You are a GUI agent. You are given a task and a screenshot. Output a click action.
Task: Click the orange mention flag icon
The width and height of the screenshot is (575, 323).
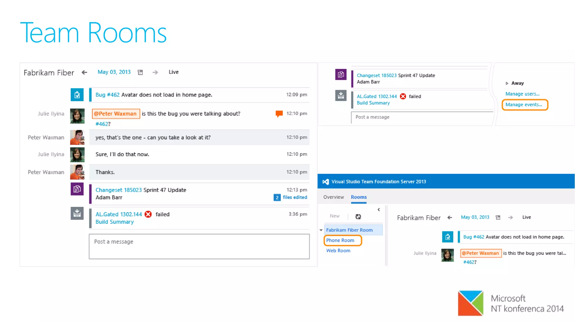click(279, 114)
